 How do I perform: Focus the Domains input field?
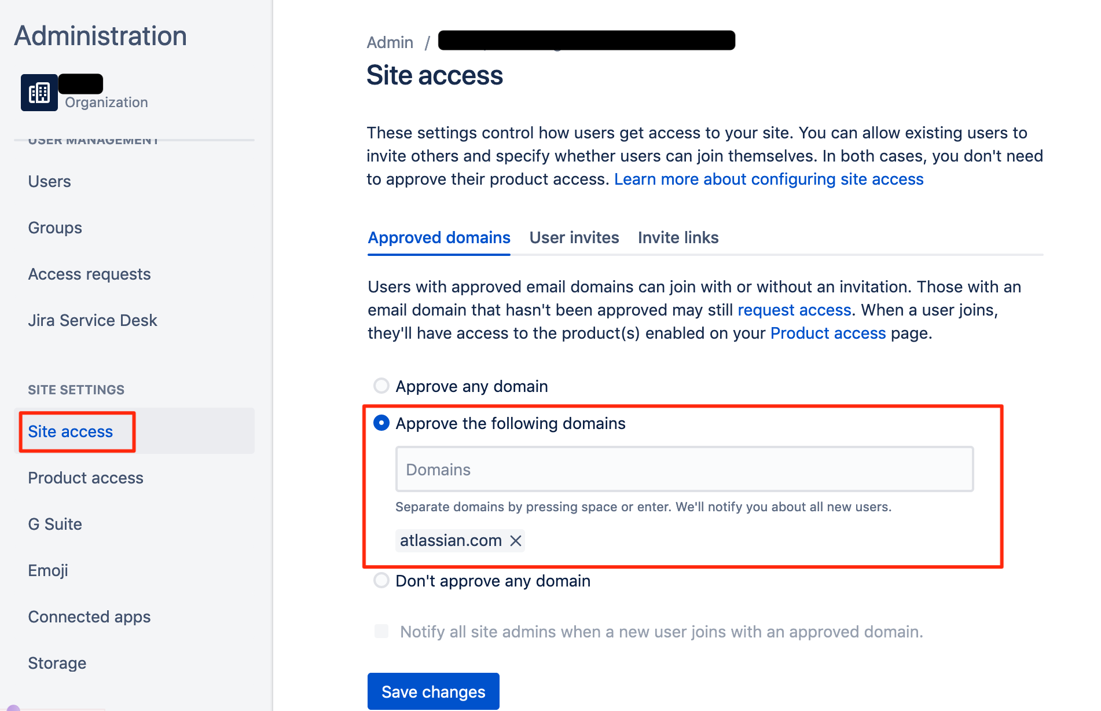(x=685, y=469)
